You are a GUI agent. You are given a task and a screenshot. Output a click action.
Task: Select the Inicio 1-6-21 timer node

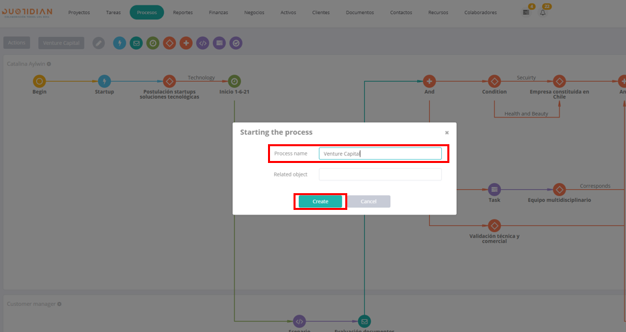(x=234, y=81)
